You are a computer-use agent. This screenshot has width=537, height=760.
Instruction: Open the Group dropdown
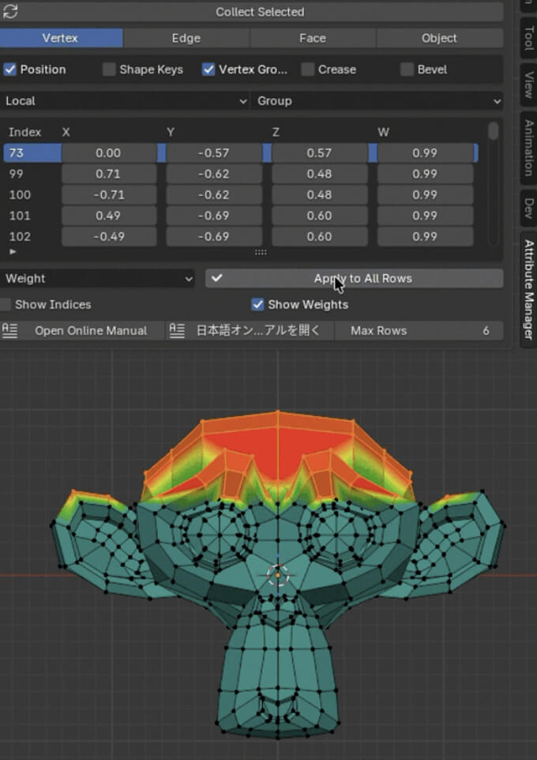377,101
